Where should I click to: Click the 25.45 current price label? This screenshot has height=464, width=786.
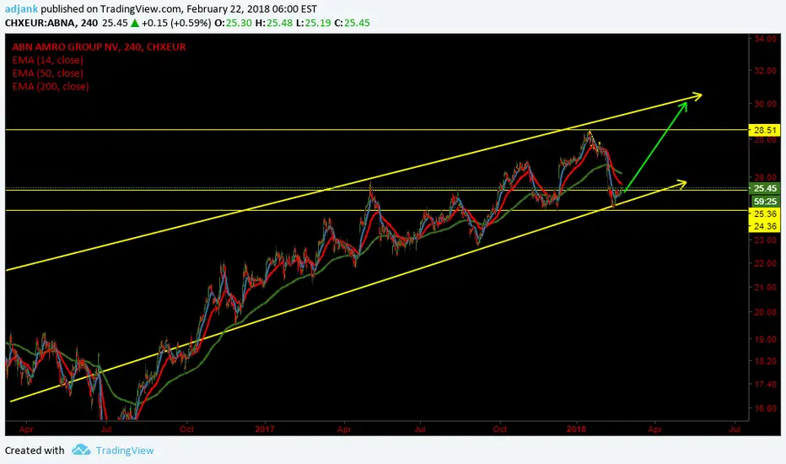764,188
